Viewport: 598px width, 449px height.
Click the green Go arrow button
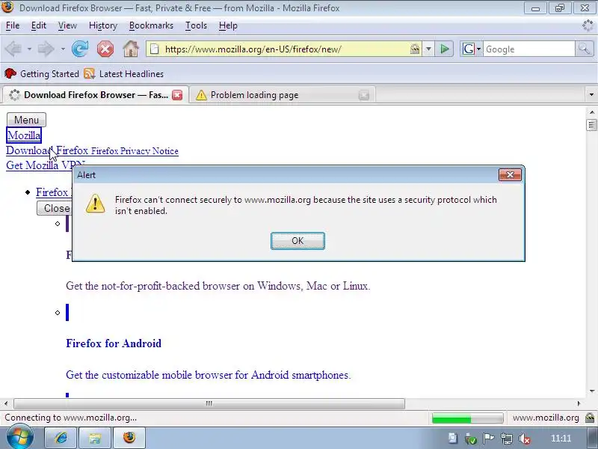[444, 49]
